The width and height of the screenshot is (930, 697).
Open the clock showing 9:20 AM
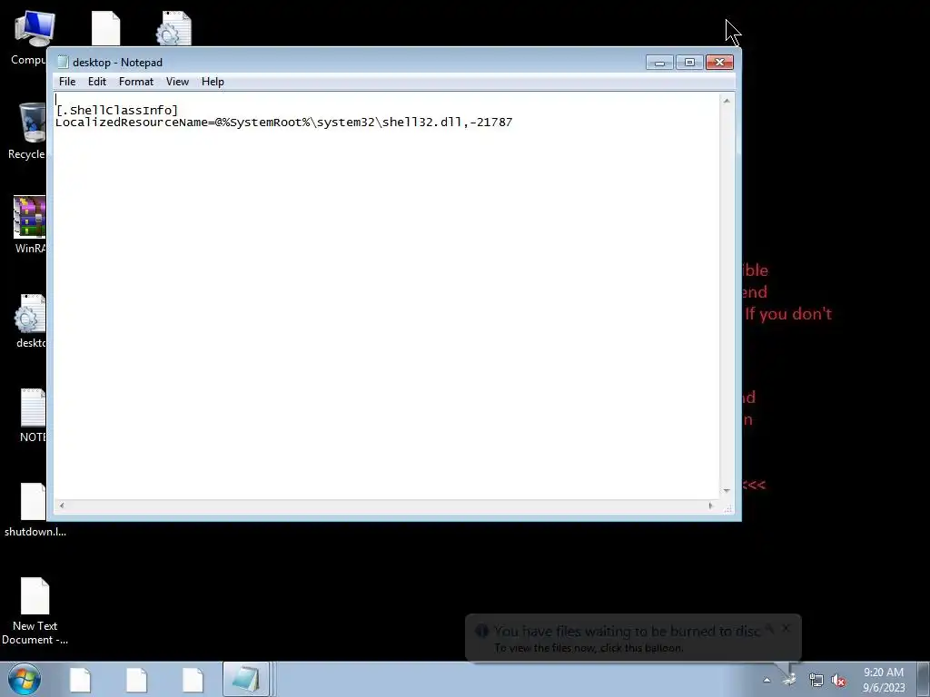click(883, 680)
